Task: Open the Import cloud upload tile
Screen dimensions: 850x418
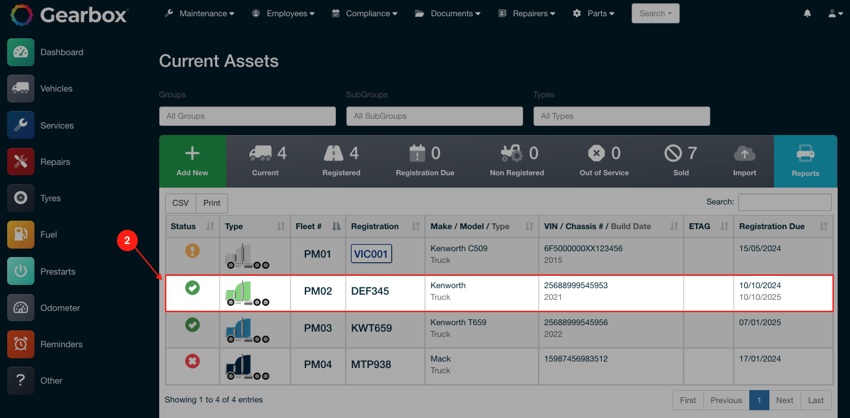Action: (x=745, y=161)
